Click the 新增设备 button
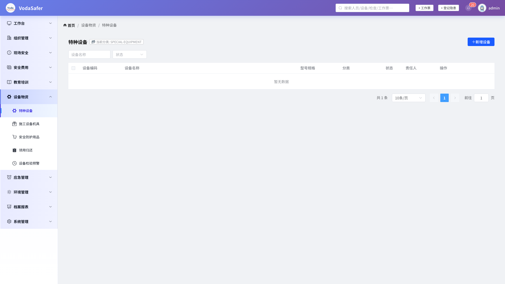 [x=481, y=42]
